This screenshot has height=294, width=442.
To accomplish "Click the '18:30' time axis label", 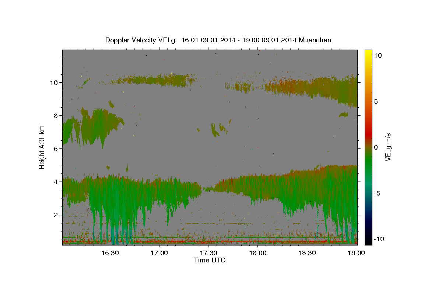I will [x=307, y=253].
